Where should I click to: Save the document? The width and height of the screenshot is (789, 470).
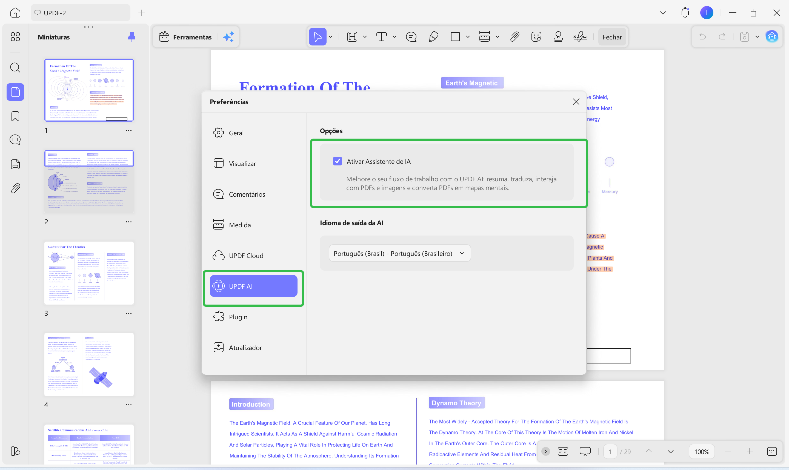click(744, 37)
